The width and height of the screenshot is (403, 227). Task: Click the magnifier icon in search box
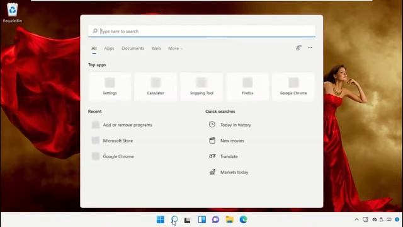click(x=95, y=31)
